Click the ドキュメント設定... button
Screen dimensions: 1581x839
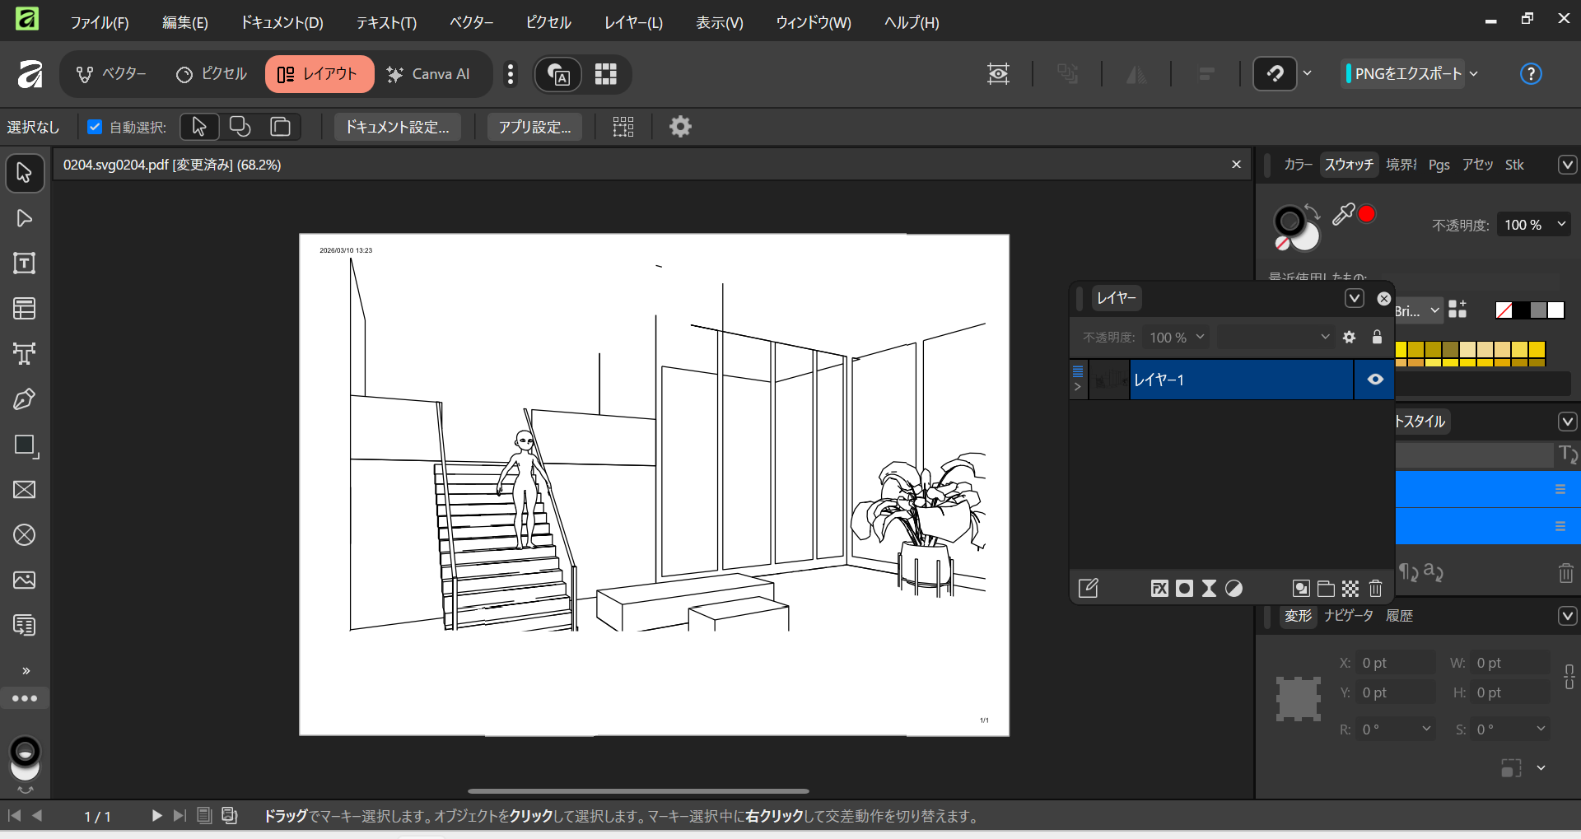[397, 127]
